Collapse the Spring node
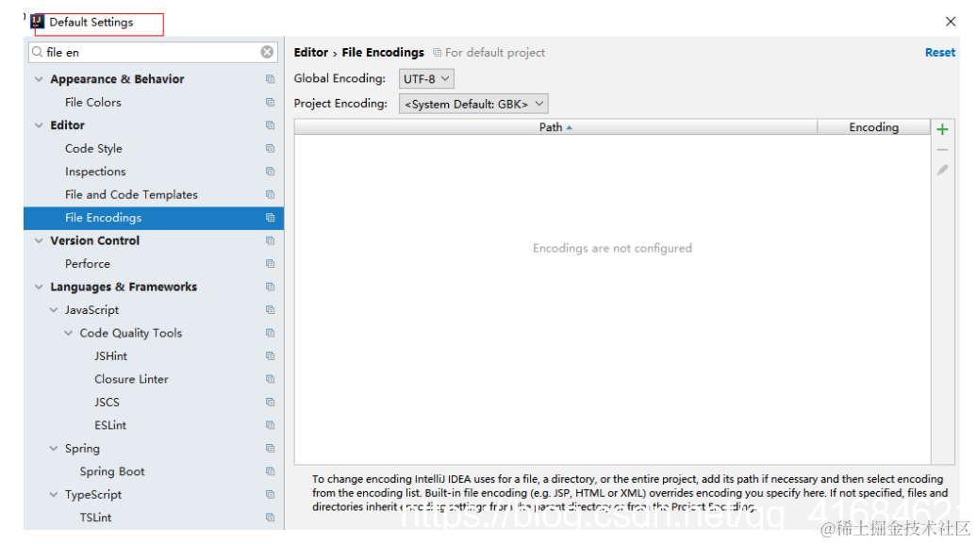The width and height of the screenshot is (977, 544). [54, 448]
